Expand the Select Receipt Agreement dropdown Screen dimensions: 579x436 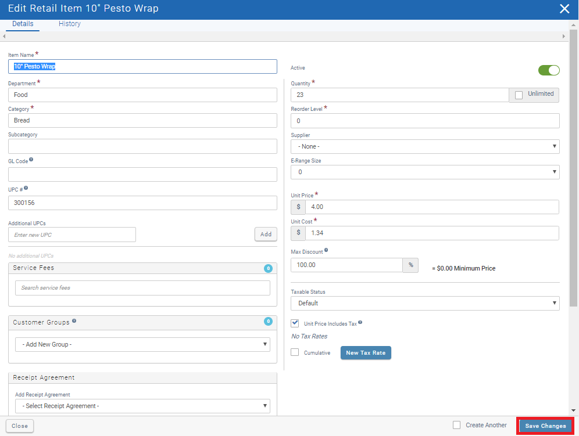coord(142,406)
